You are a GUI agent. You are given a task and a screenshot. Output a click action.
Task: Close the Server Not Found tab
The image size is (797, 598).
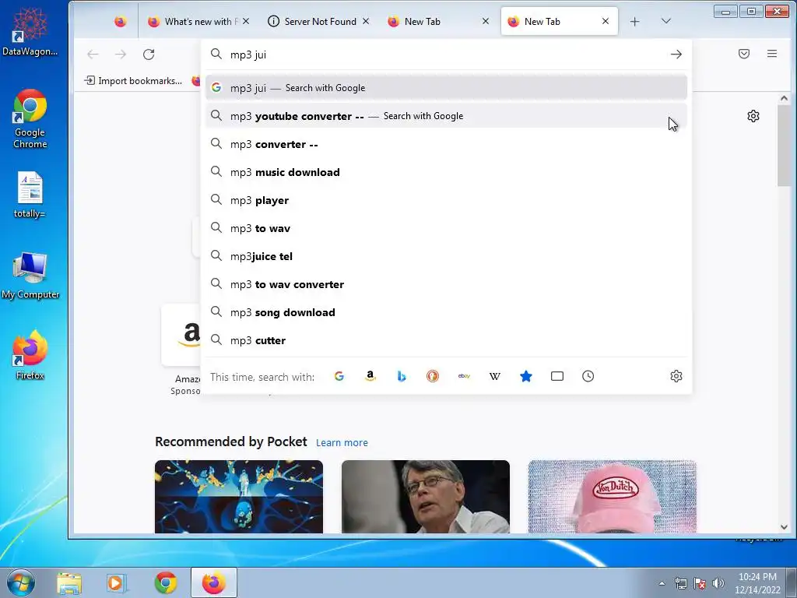[366, 21]
